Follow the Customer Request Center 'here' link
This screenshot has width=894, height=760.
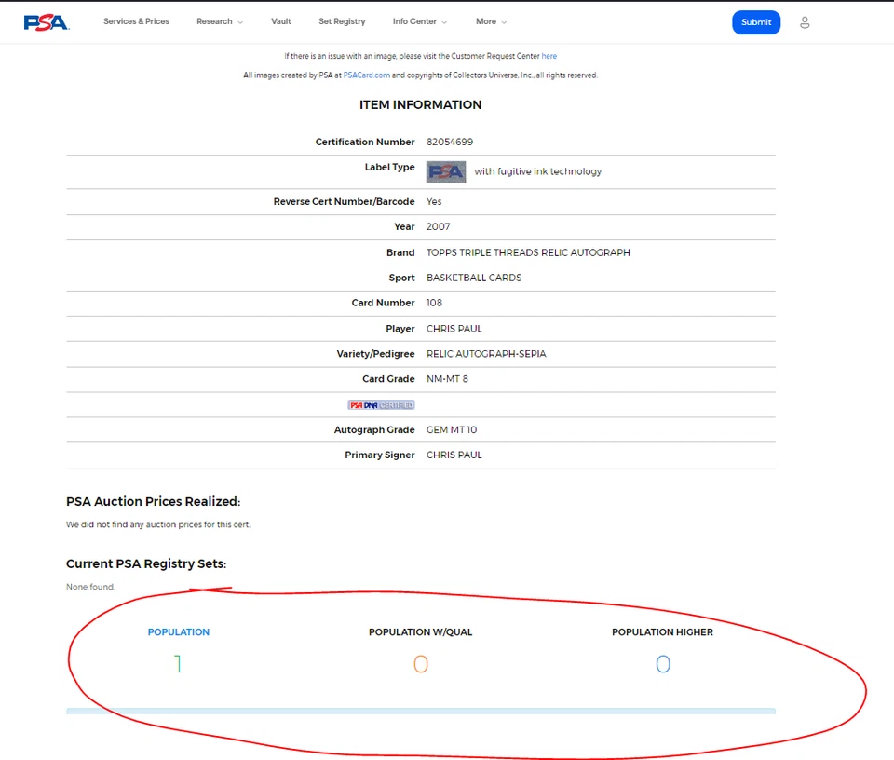click(549, 56)
